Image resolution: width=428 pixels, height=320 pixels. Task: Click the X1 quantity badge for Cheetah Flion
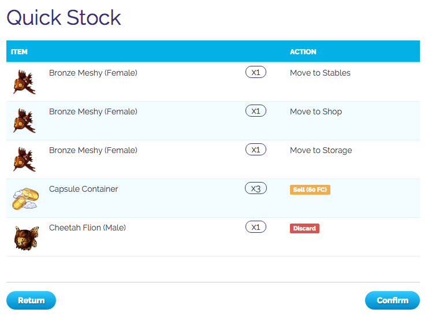pyautogui.click(x=256, y=227)
